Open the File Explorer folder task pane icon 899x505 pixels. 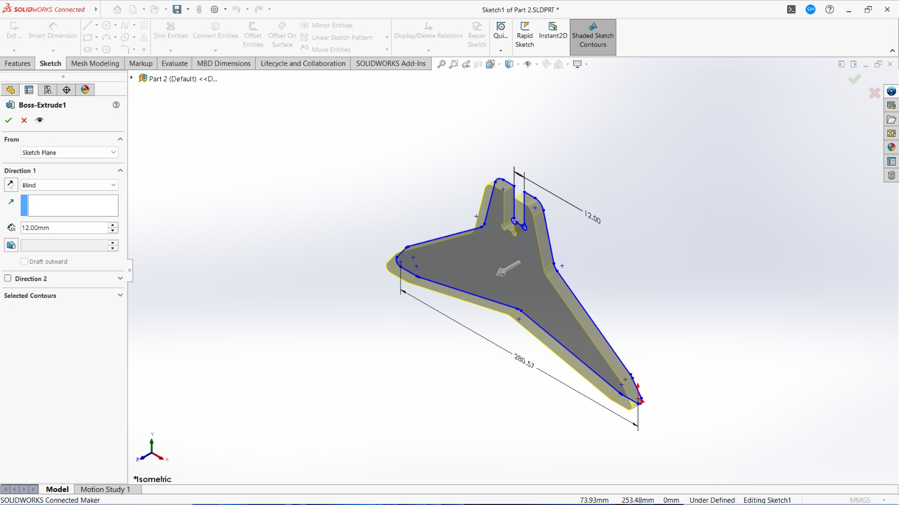tap(891, 120)
